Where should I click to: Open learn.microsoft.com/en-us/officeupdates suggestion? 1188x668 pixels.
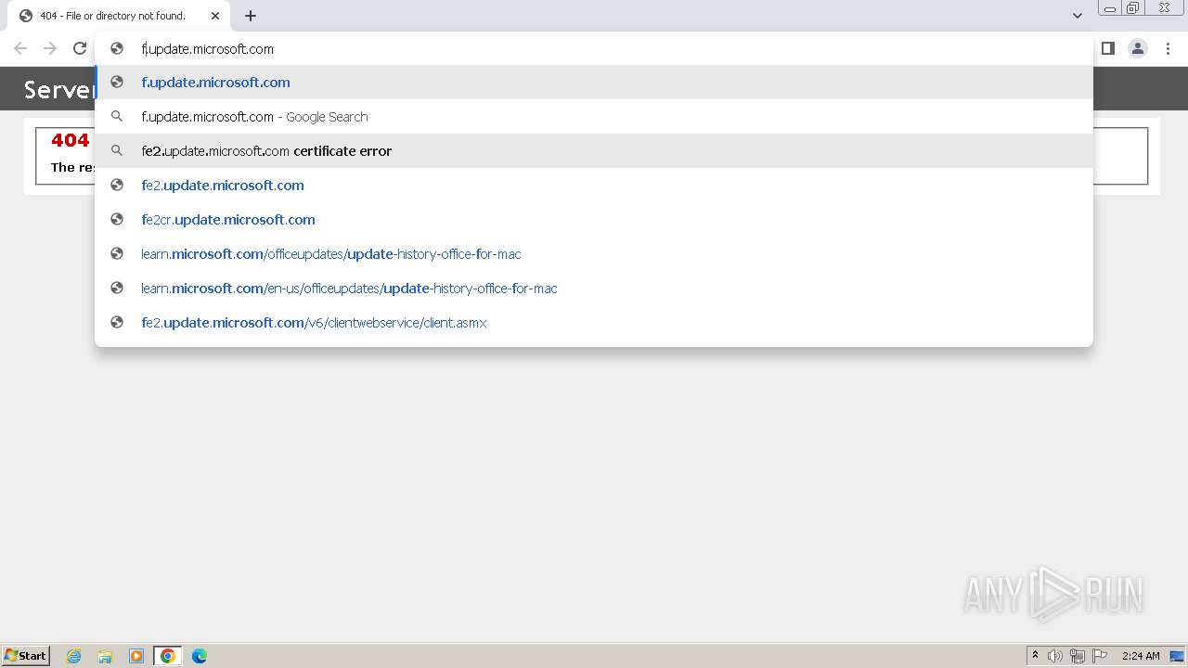point(594,289)
